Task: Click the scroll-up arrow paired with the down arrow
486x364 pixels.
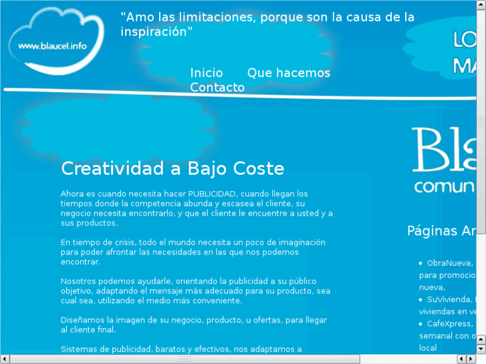Action: coord(481,339)
